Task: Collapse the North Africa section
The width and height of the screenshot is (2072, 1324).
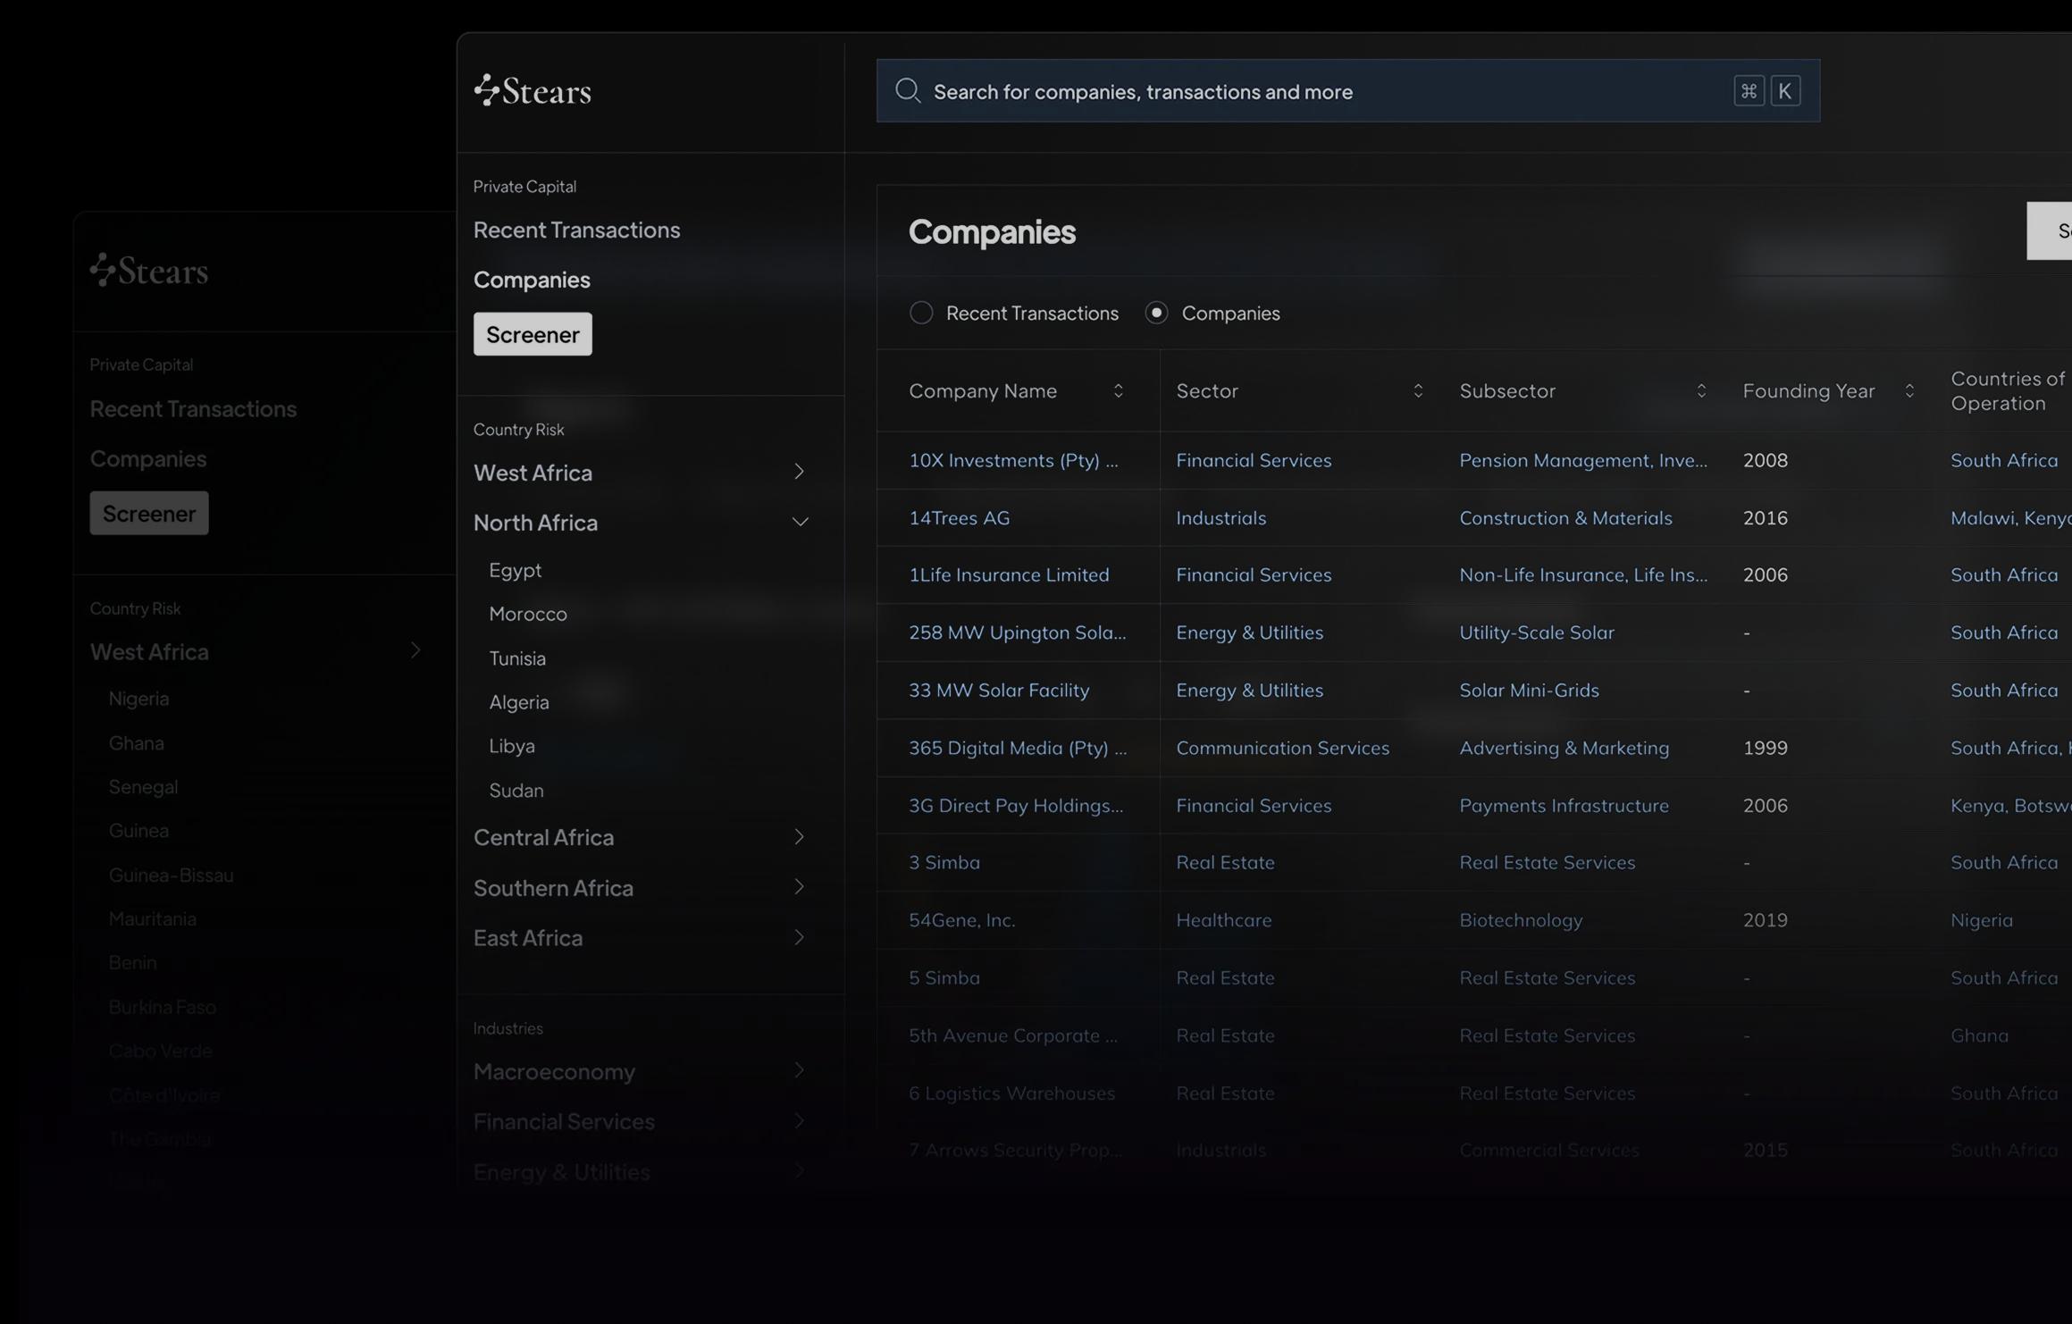Action: (x=800, y=522)
